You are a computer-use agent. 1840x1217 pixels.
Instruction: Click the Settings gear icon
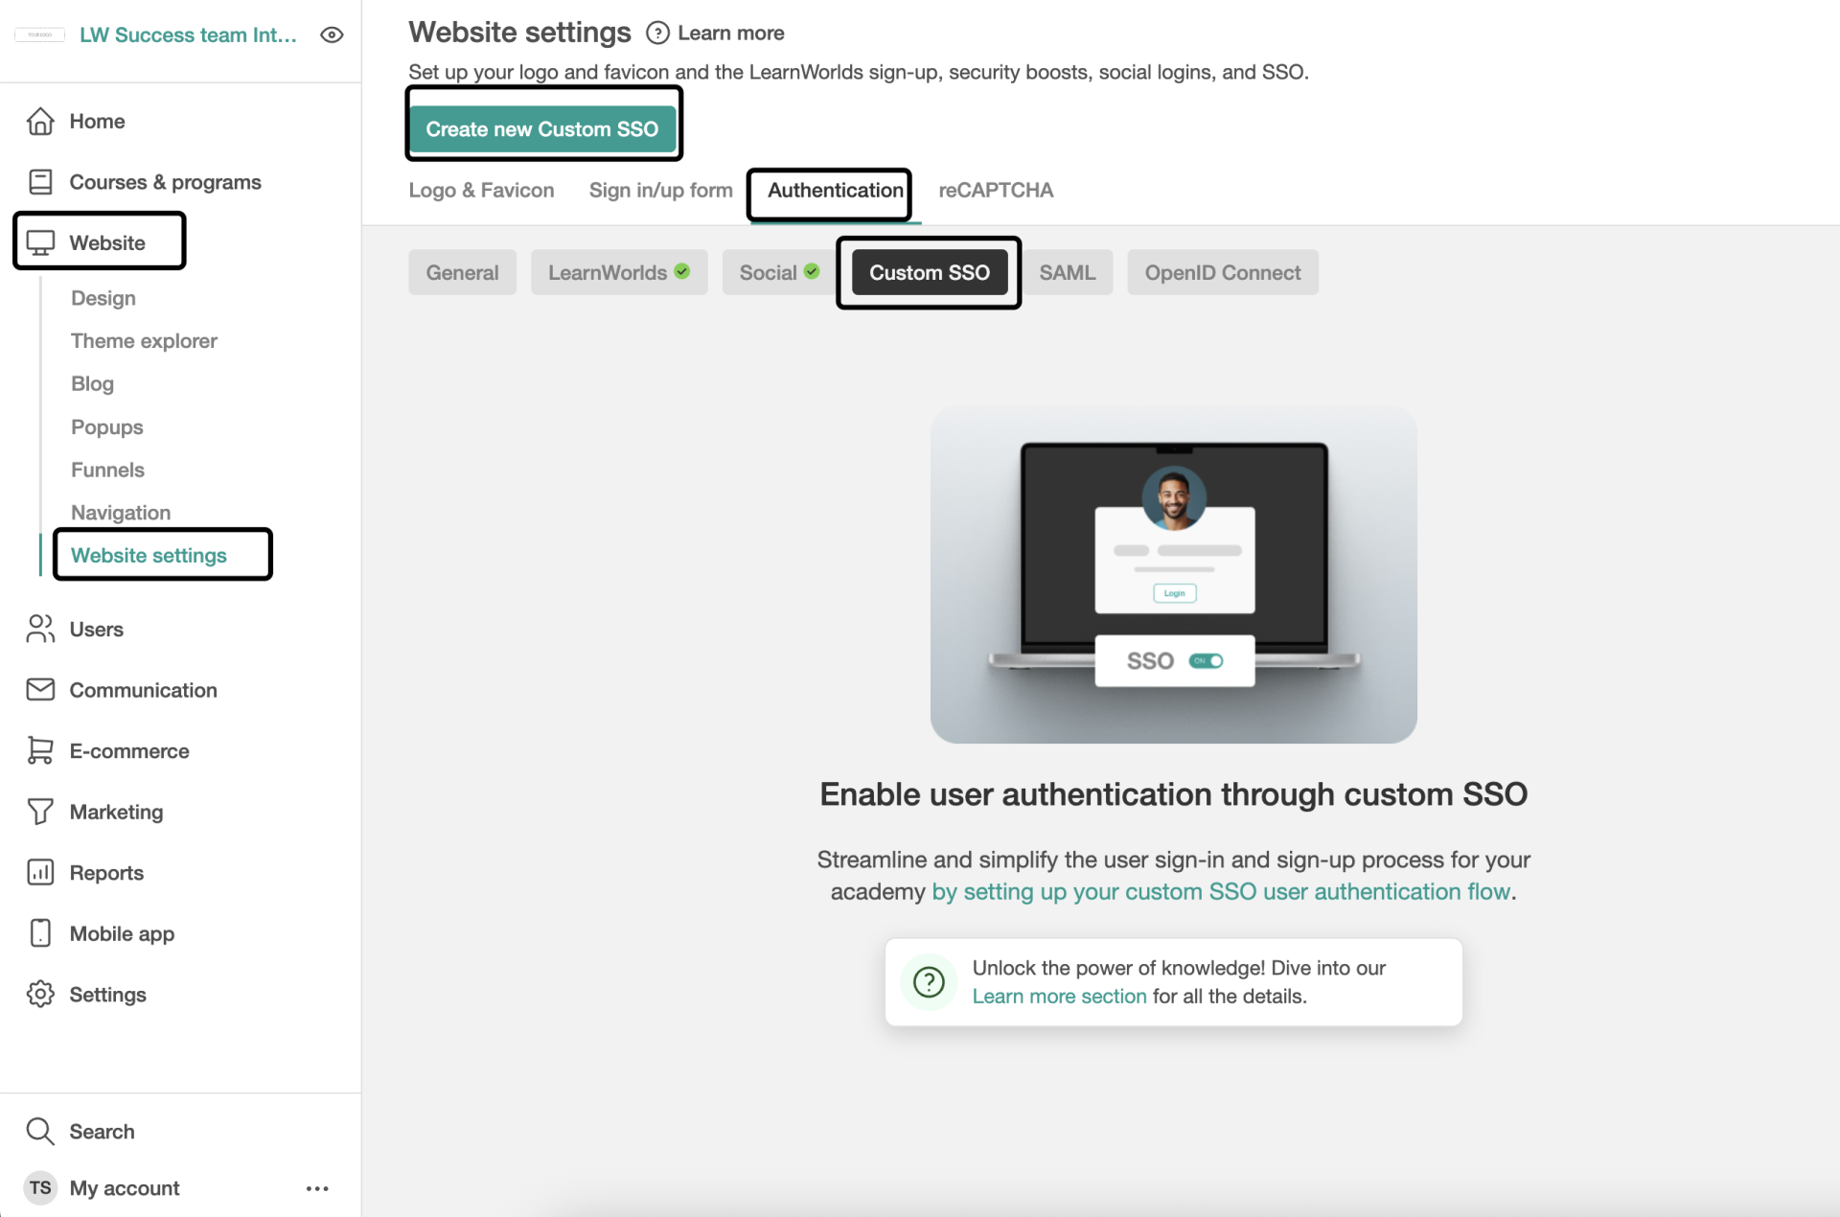[40, 995]
